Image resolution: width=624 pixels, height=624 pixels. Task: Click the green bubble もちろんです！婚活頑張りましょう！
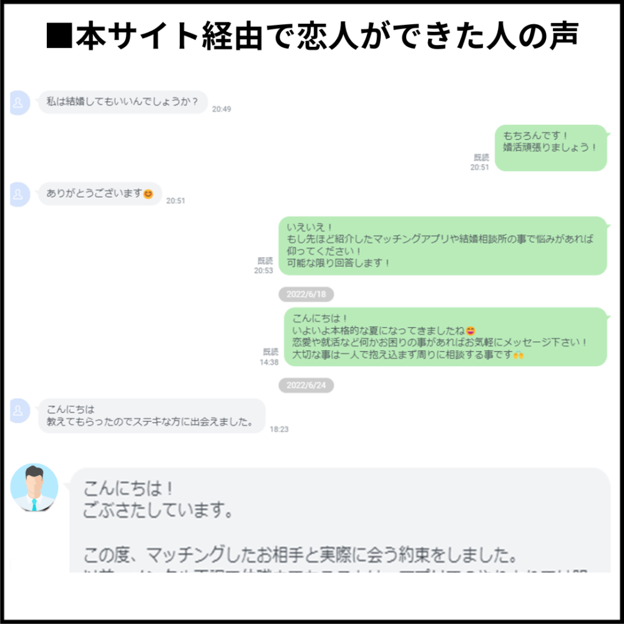click(x=551, y=148)
